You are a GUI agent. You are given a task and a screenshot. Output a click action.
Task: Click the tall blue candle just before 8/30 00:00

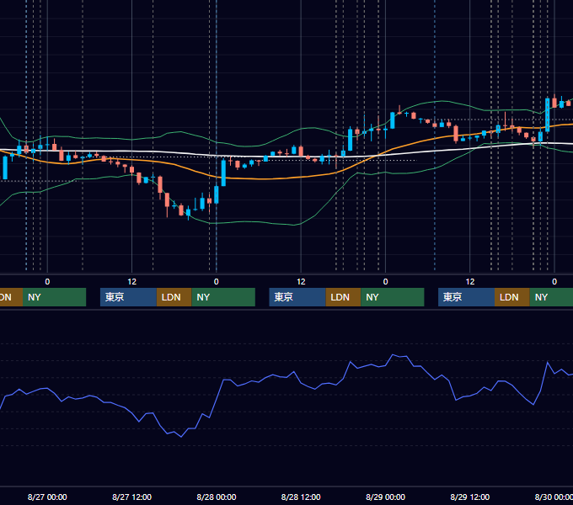[548, 115]
